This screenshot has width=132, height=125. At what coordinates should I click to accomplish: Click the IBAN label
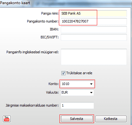(54, 29)
